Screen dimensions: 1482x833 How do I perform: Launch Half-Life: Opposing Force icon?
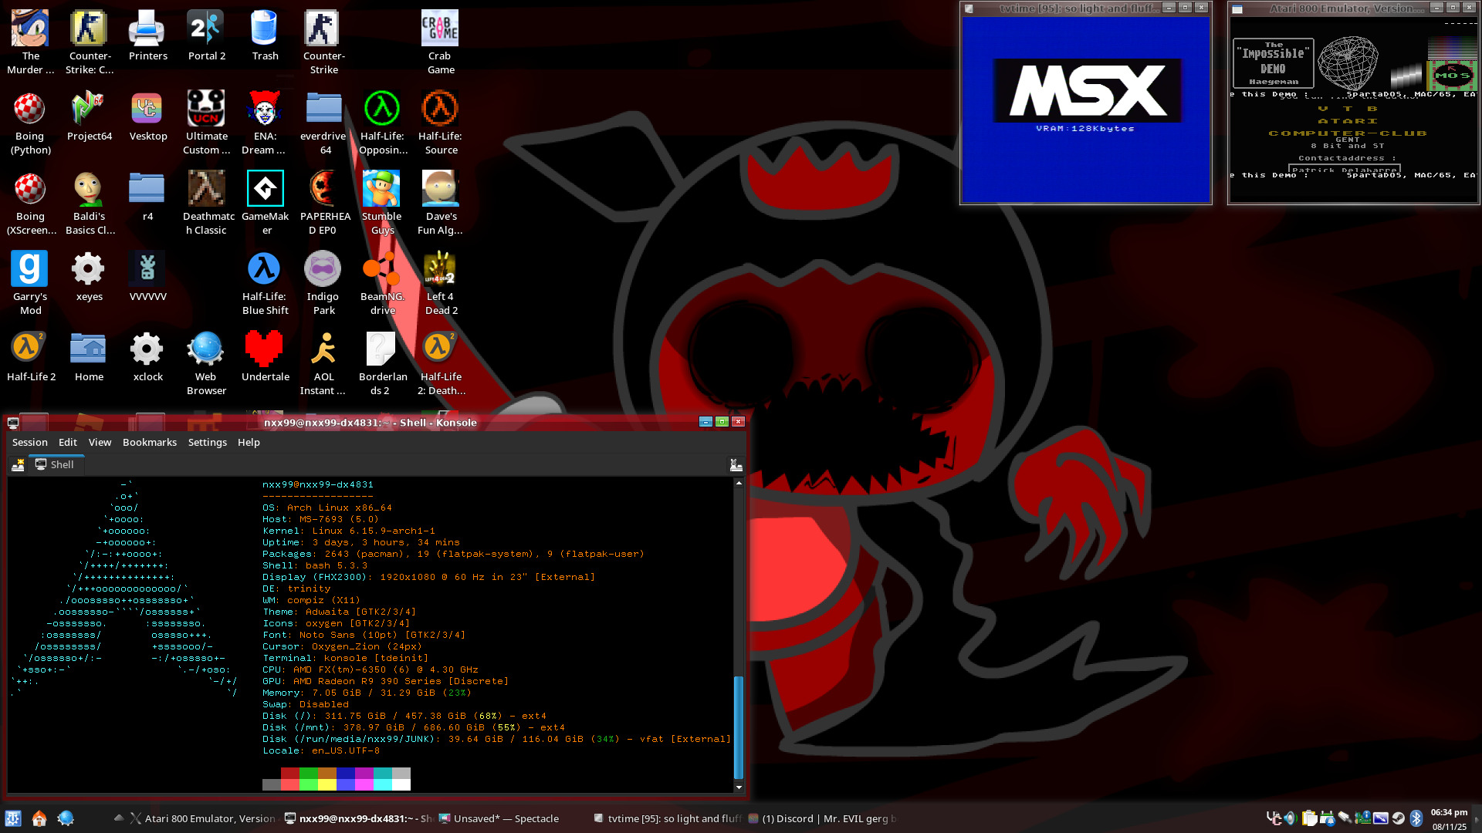382,123
